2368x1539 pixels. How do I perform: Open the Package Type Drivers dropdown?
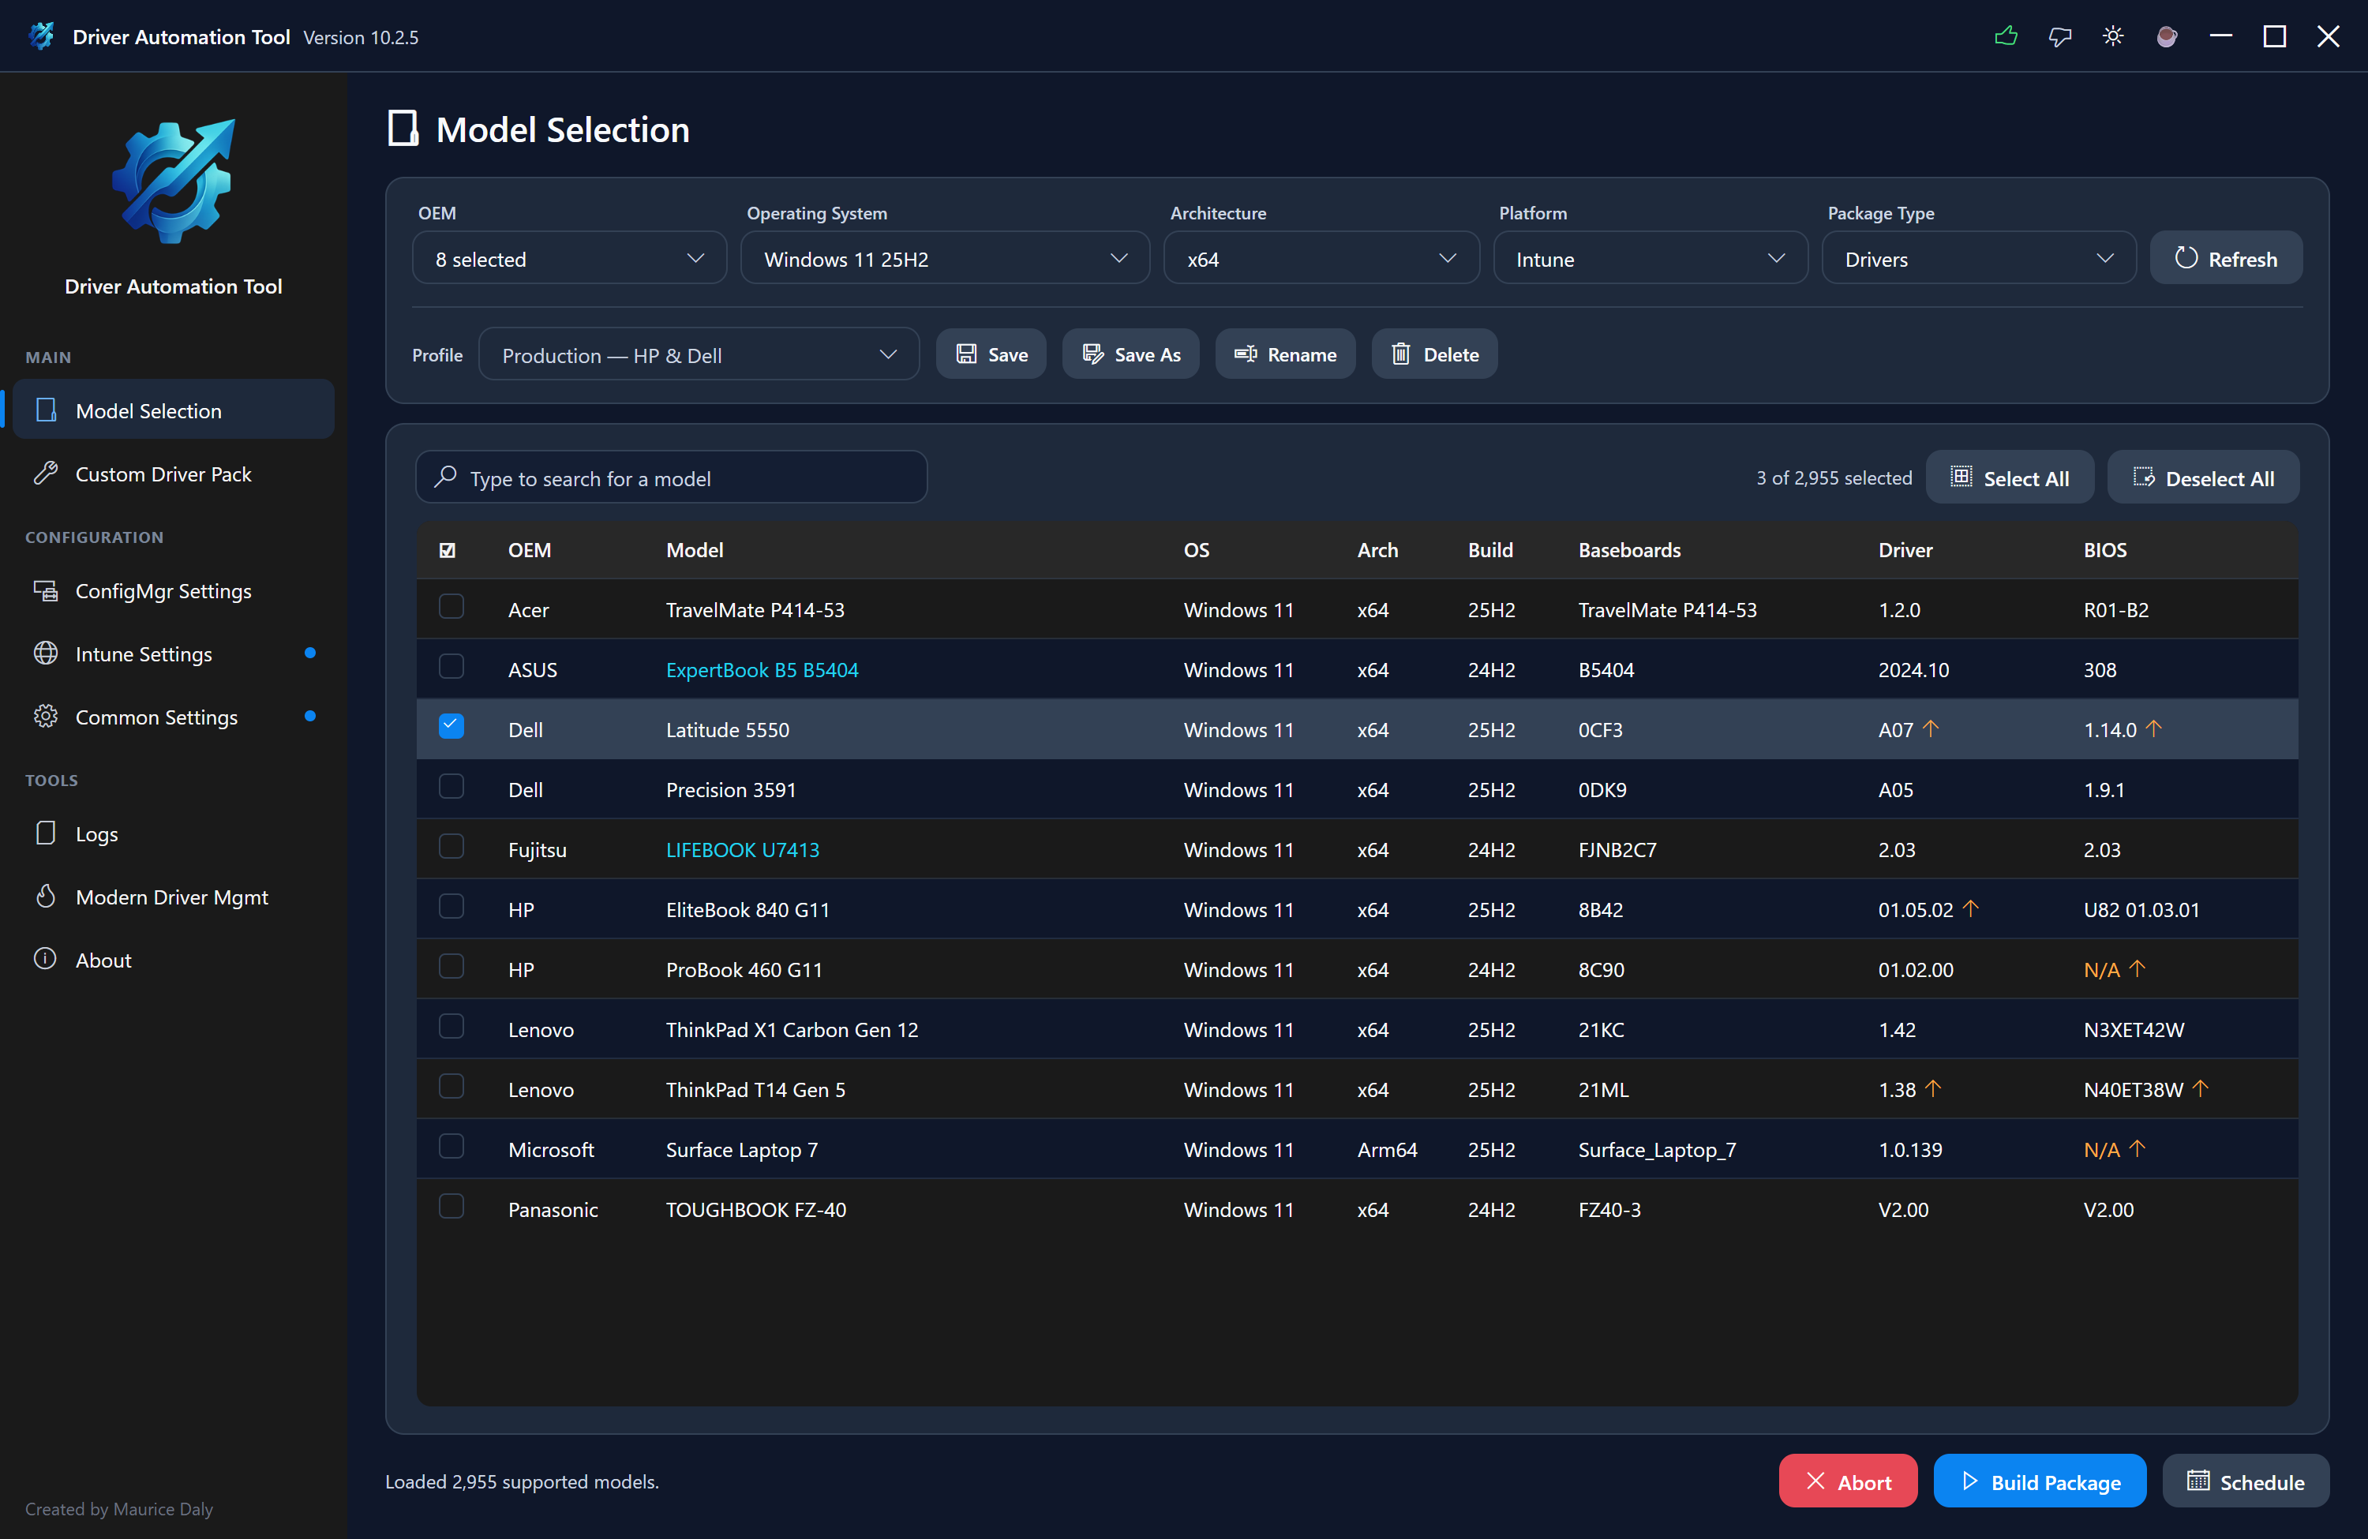[1978, 259]
